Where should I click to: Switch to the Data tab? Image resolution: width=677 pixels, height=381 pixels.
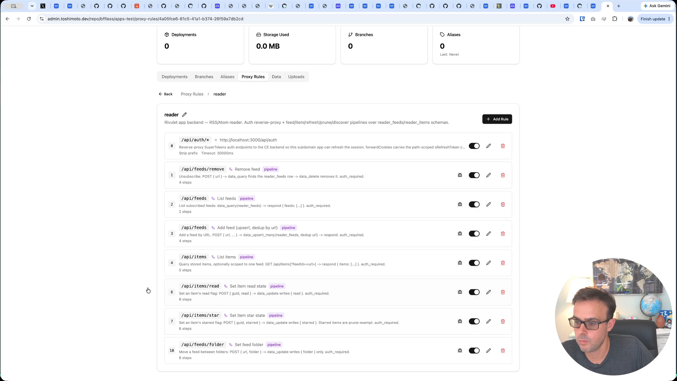(x=276, y=77)
